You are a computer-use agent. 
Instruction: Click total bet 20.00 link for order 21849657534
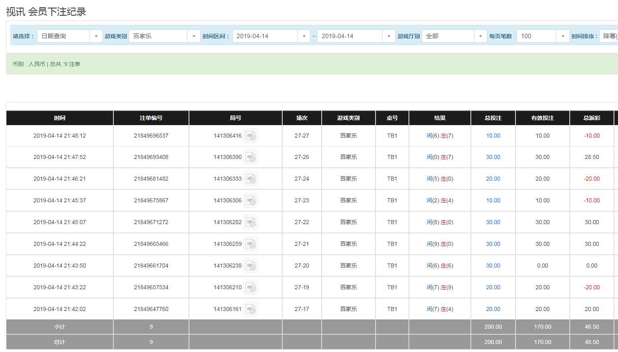pyautogui.click(x=493, y=287)
